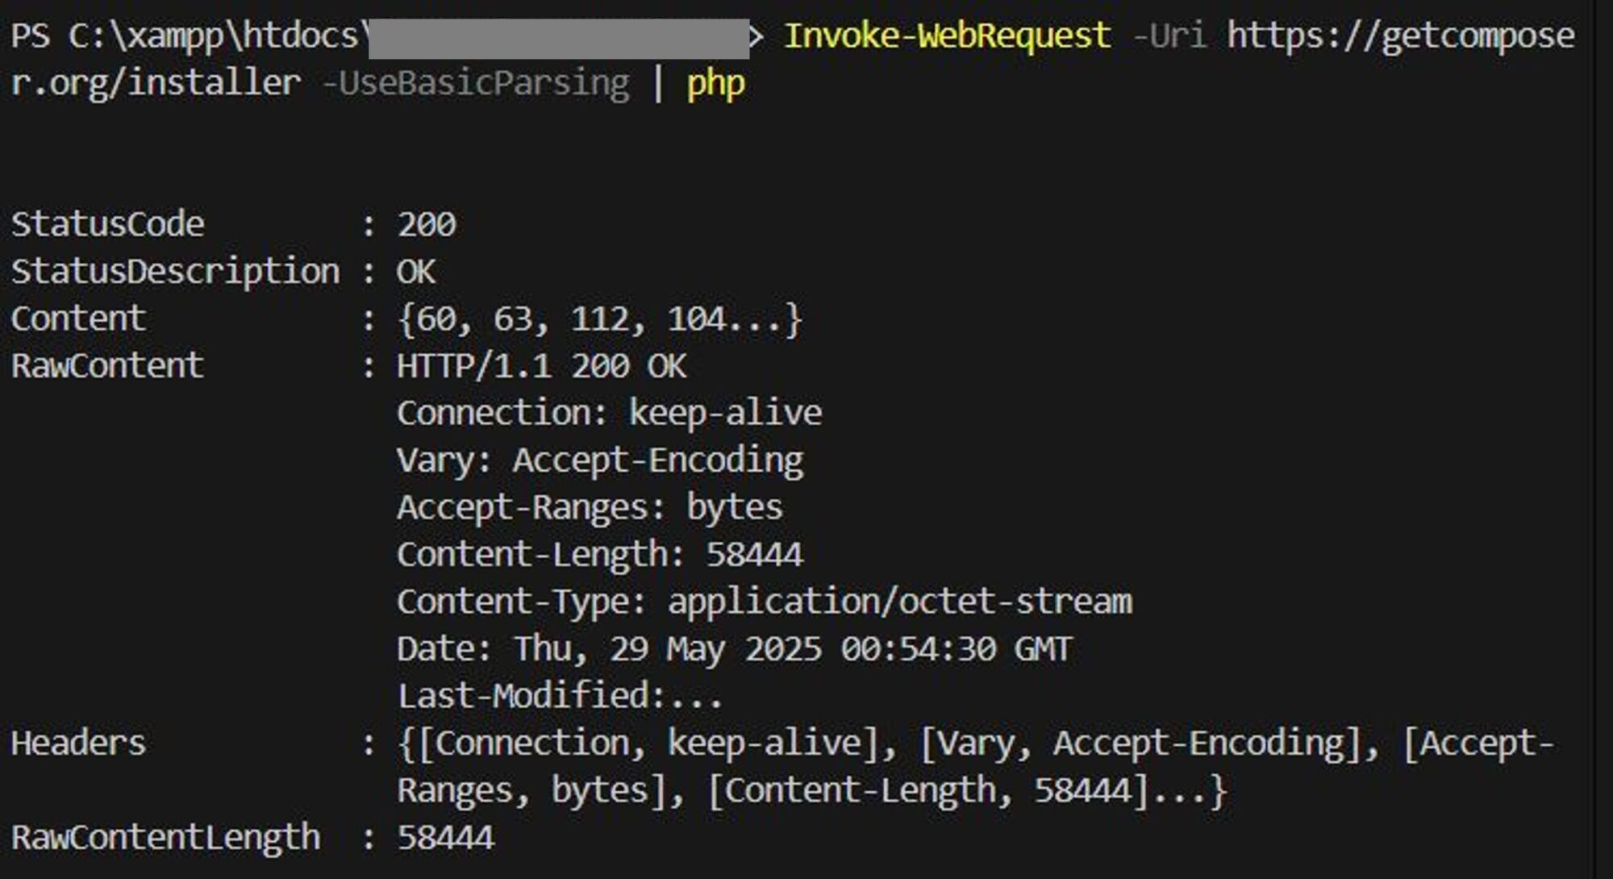The height and width of the screenshot is (879, 1613).
Task: Click the RawContentLength value 58444
Action: 446,838
